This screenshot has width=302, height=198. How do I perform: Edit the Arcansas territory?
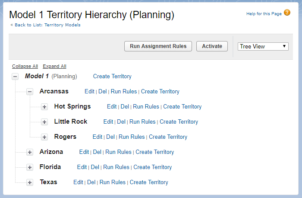click(x=89, y=92)
